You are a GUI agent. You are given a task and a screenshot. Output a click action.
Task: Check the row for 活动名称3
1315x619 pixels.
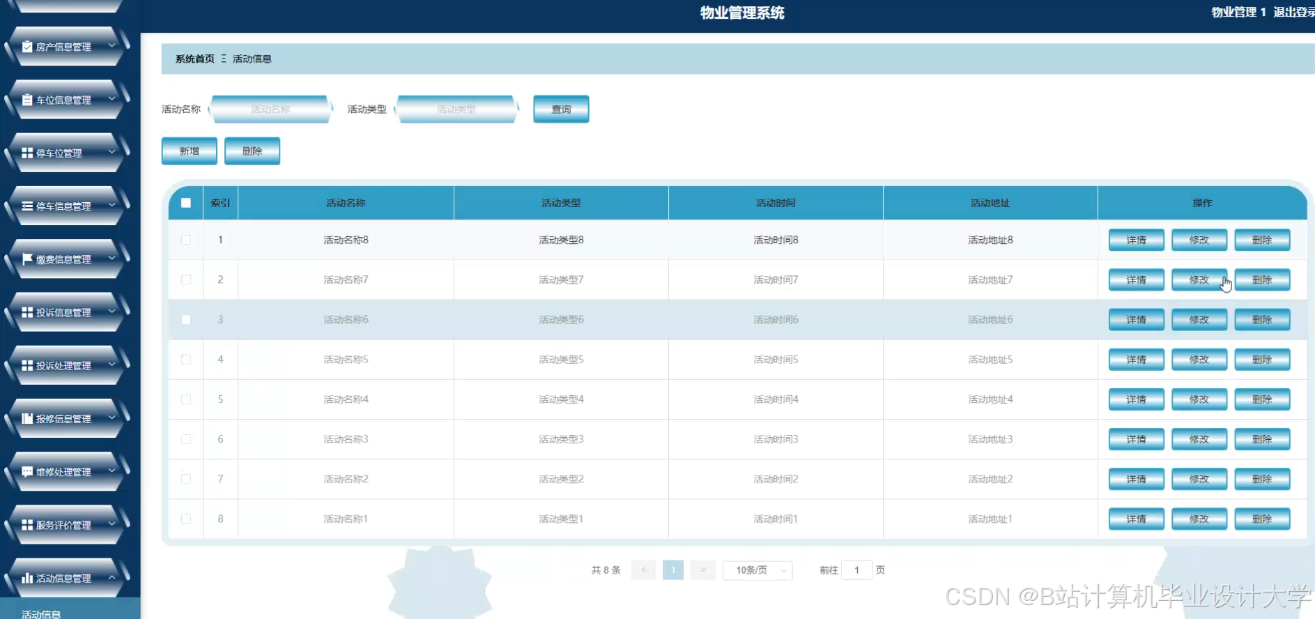click(186, 439)
